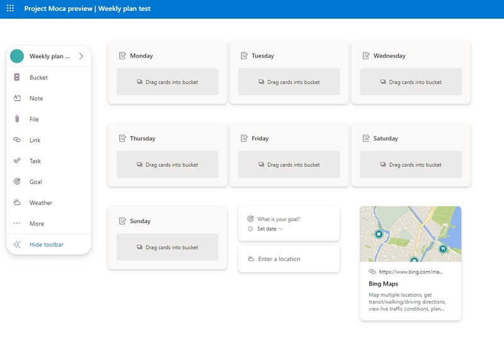Screen dimensions: 504x358
Task: Open the More options menu
Action: [17, 224]
